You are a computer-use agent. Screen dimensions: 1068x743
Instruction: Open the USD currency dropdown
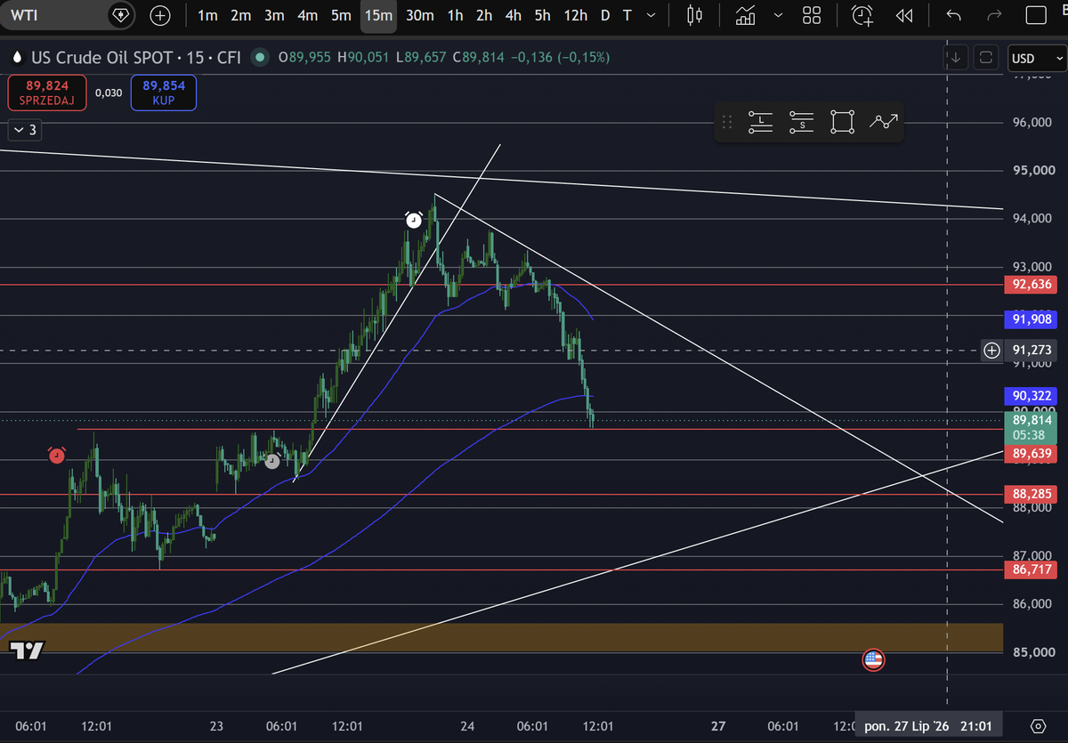pos(1036,58)
